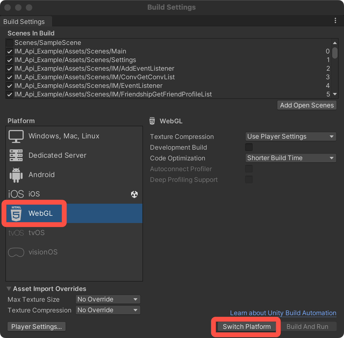344x338 pixels.
Task: Open the Code Optimization dropdown
Action: [291, 158]
